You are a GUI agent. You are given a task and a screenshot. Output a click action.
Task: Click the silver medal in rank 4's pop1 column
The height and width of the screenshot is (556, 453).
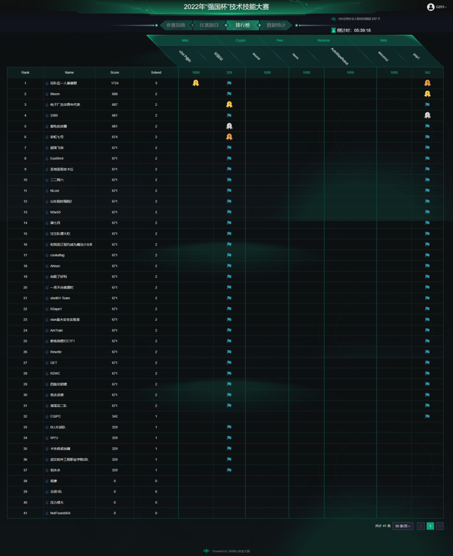pyautogui.click(x=427, y=115)
